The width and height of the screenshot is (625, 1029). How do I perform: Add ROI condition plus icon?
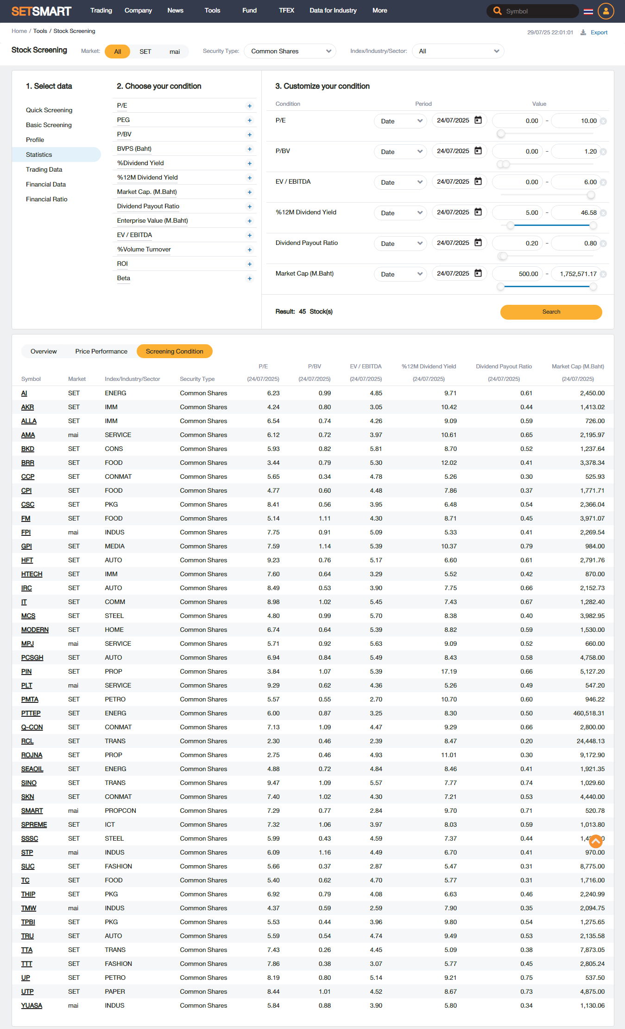pos(250,264)
